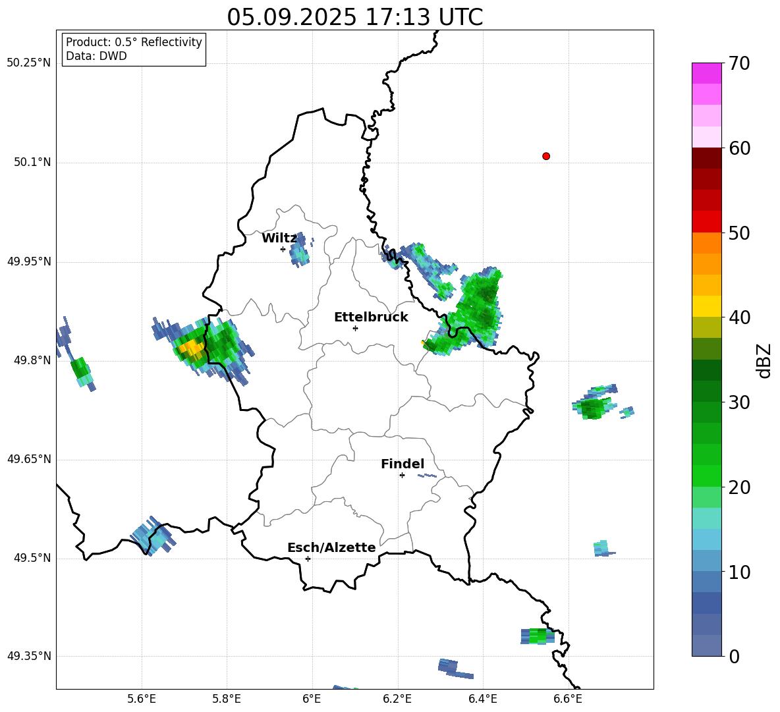Click the 50.1°N latitude label
Screen dimensions: 780x712
[x=32, y=163]
